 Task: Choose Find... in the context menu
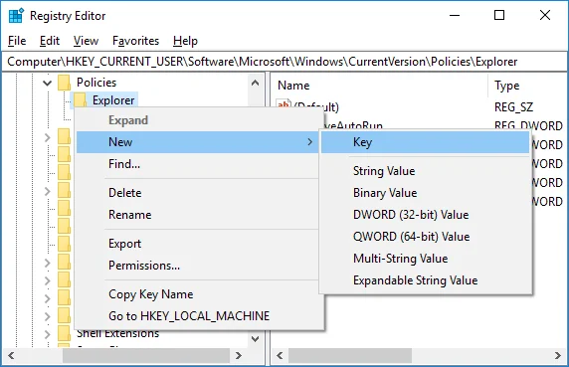pos(198,164)
